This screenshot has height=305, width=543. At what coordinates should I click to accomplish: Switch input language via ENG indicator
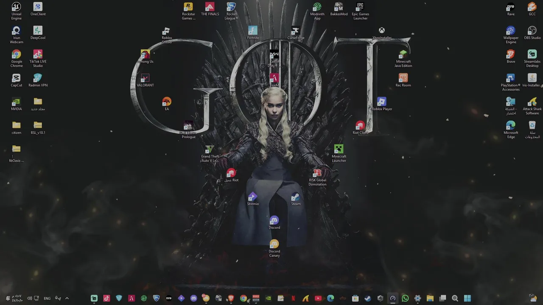pyautogui.click(x=47, y=298)
